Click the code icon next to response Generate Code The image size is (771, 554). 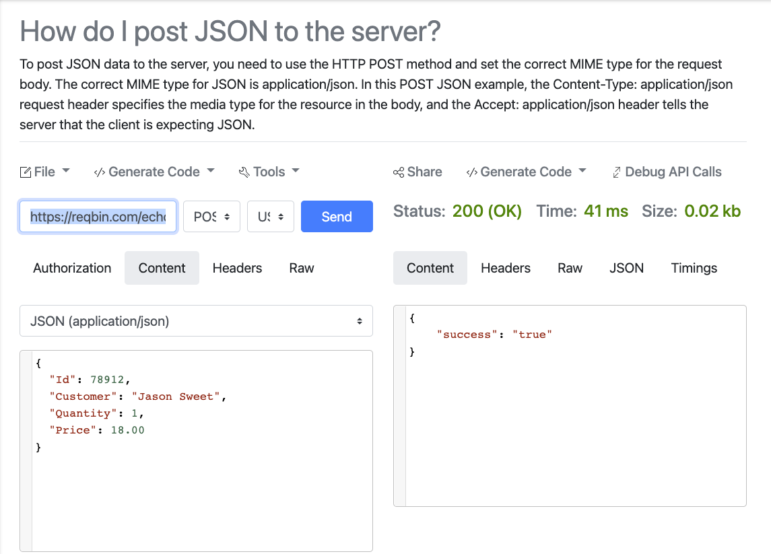pos(472,172)
